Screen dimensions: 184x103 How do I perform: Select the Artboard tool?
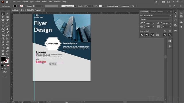point(3,51)
